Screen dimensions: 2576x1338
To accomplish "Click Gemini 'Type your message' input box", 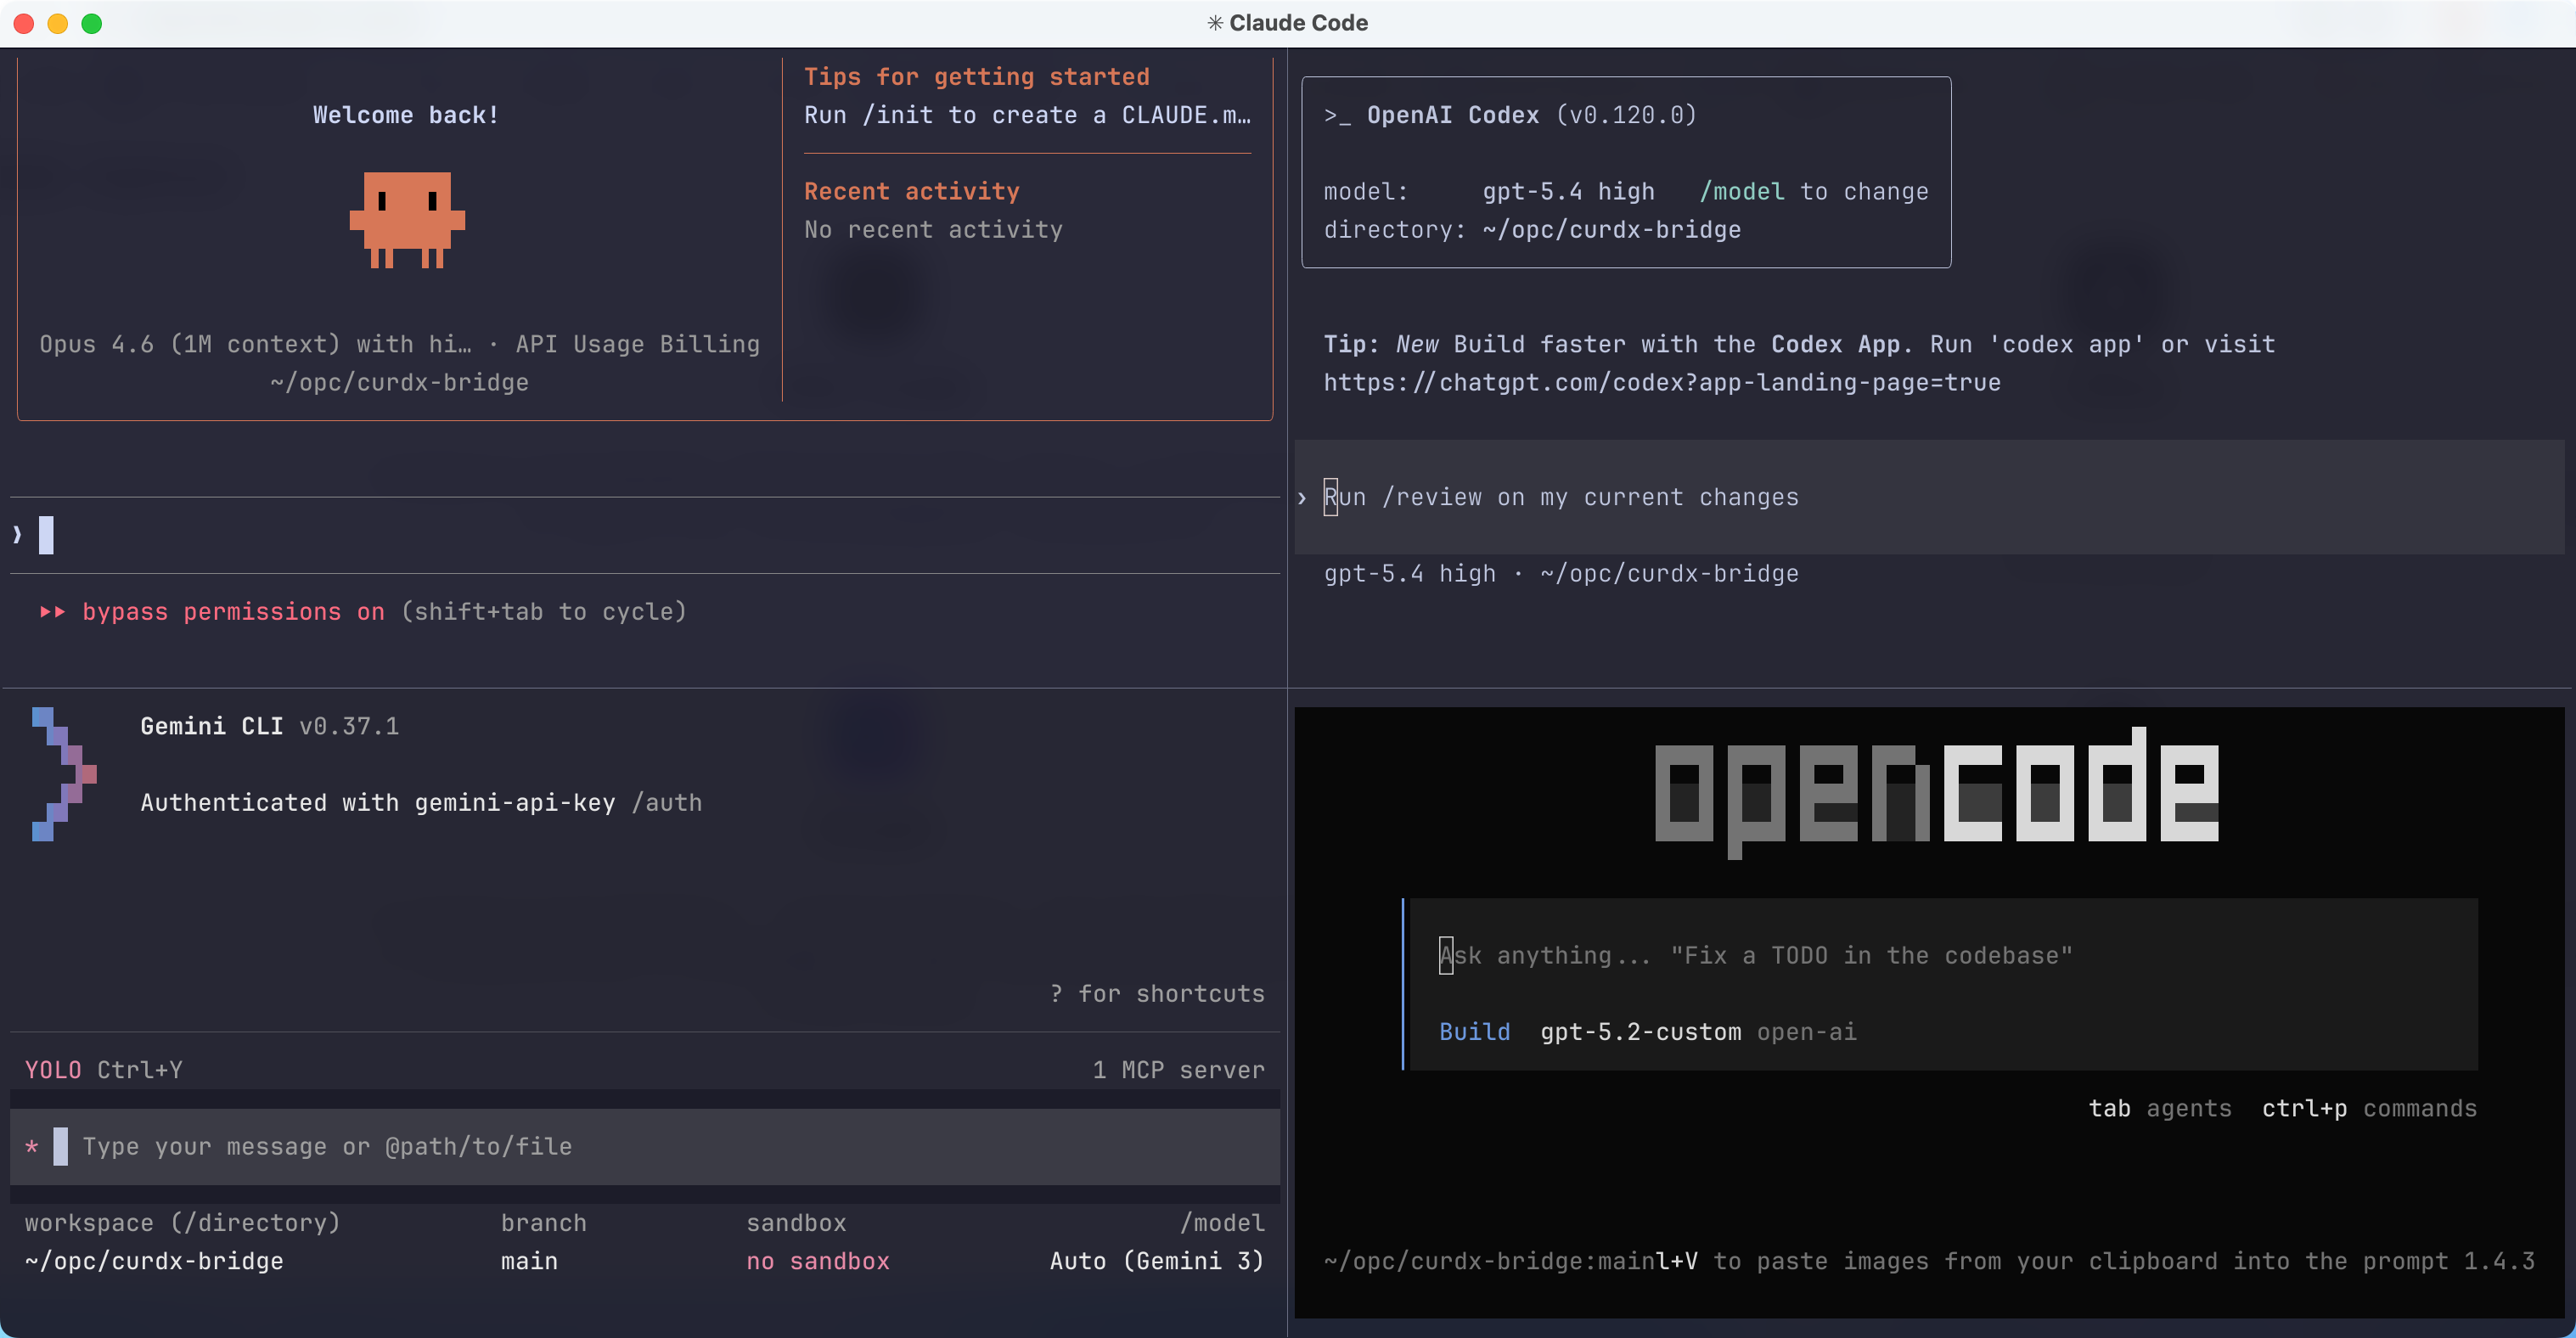I will (645, 1146).
